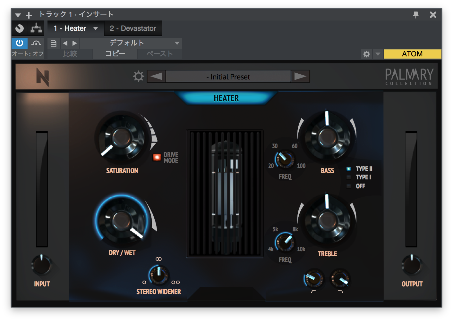Click the ペースト paste button
Image resolution: width=453 pixels, height=321 pixels.
[x=160, y=54]
